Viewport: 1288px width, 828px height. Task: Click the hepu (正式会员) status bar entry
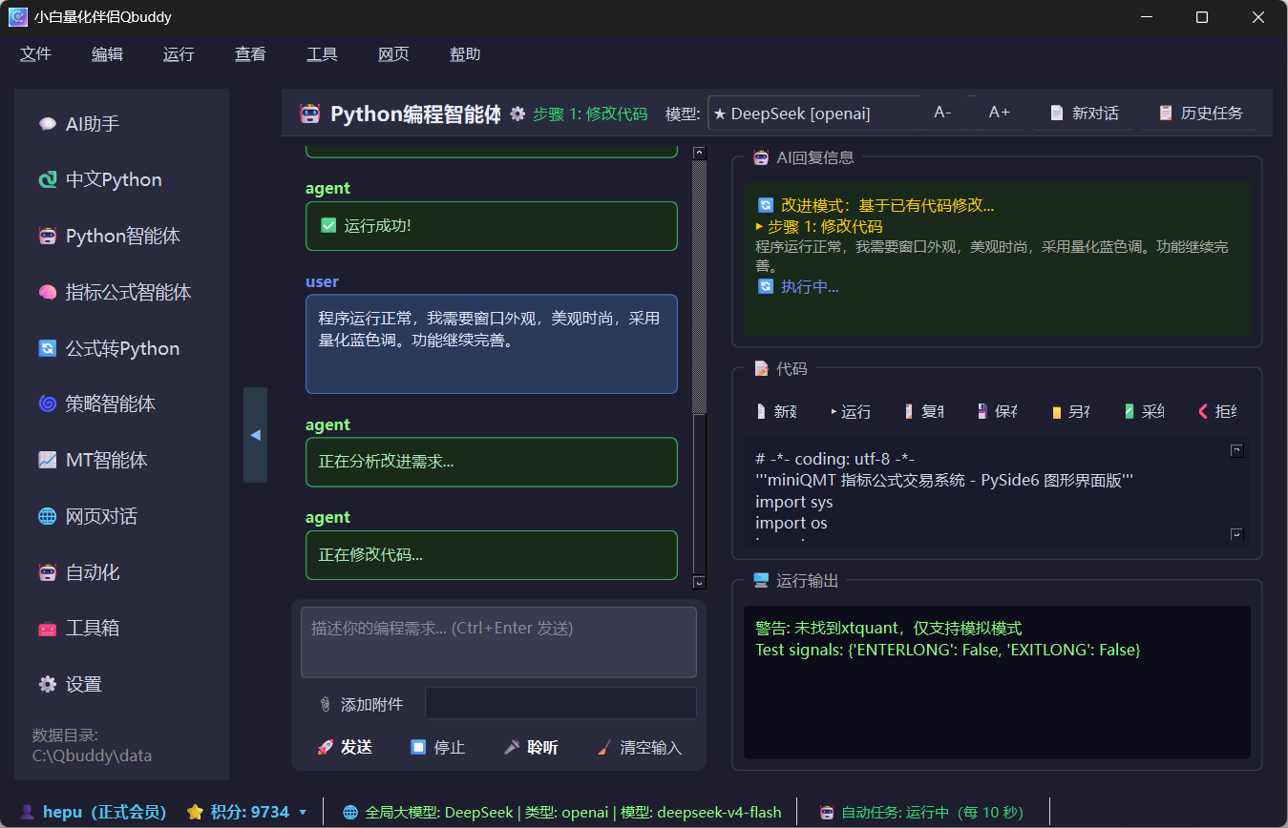click(x=94, y=813)
